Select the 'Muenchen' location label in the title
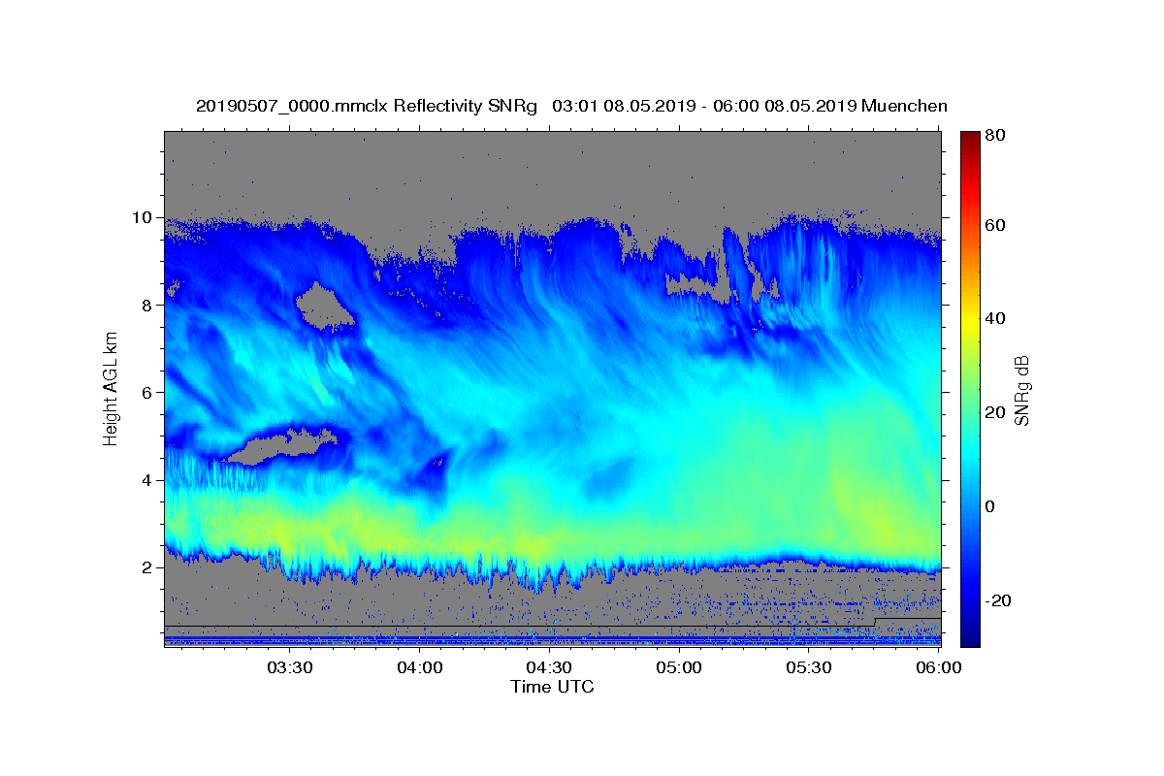The image size is (1164, 776). (904, 106)
